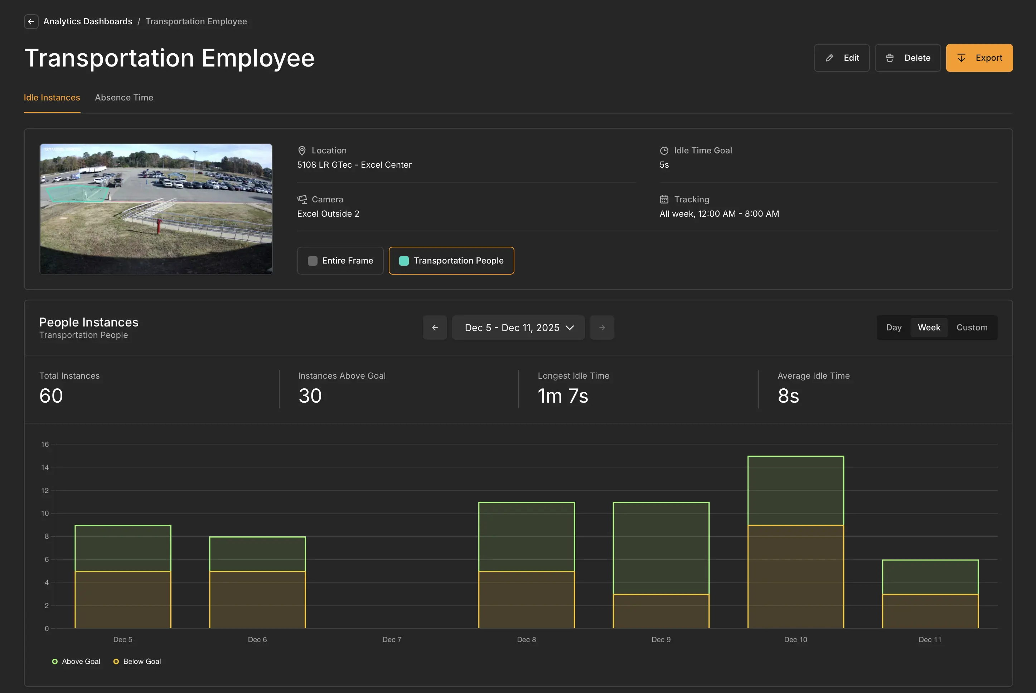Screen dimensions: 1036x693
Task: Select Custom to open custom date range picker
Action: 972,327
